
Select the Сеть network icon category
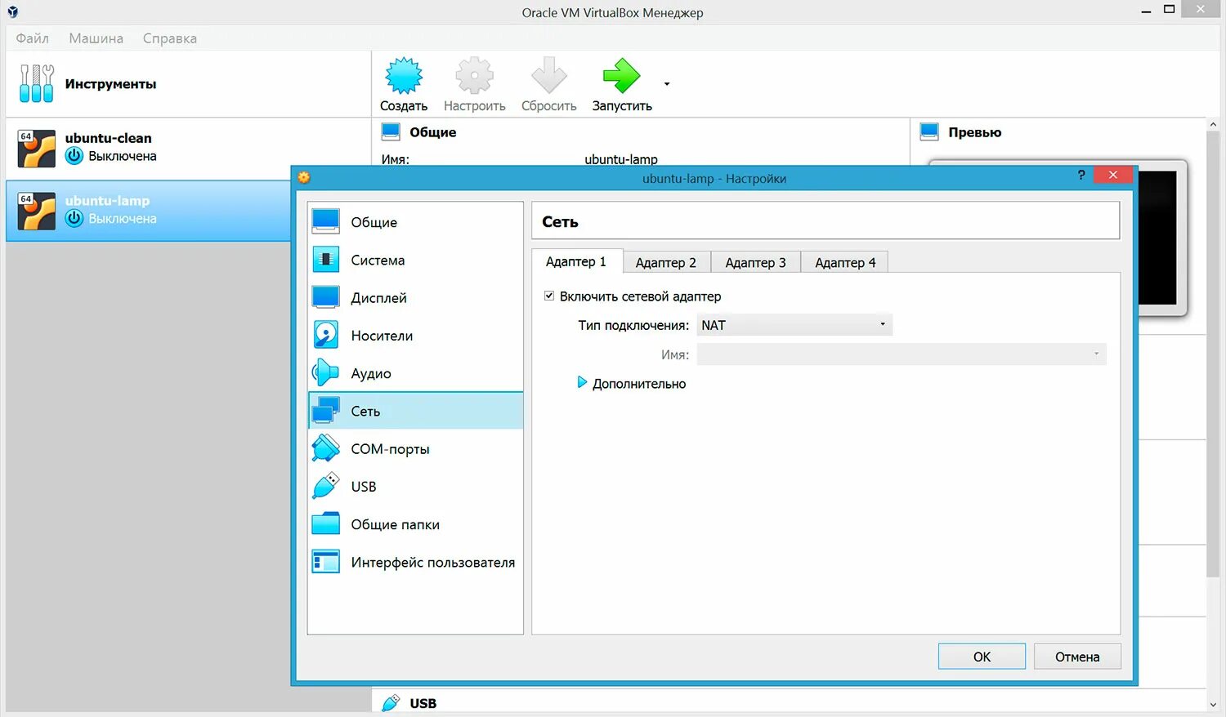click(325, 411)
